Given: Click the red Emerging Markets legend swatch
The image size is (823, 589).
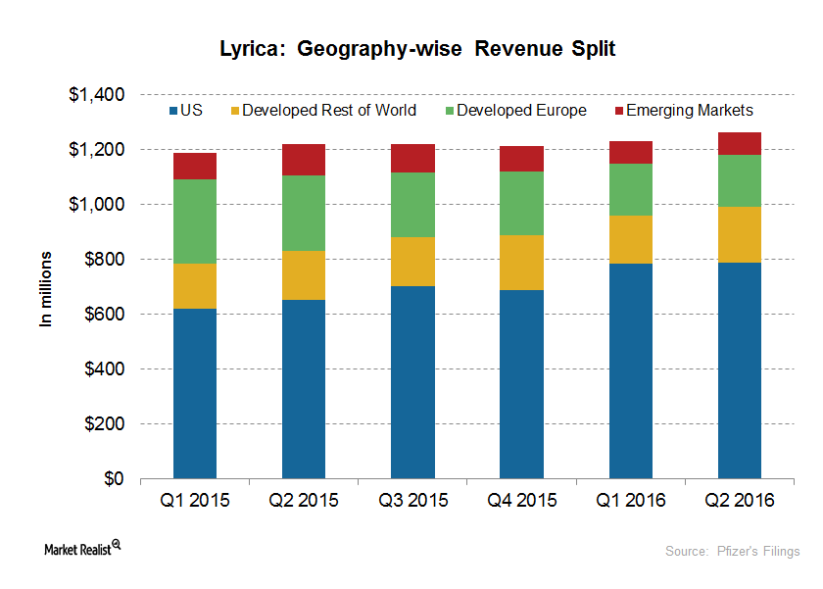Looking at the screenshot, I should click(x=619, y=111).
